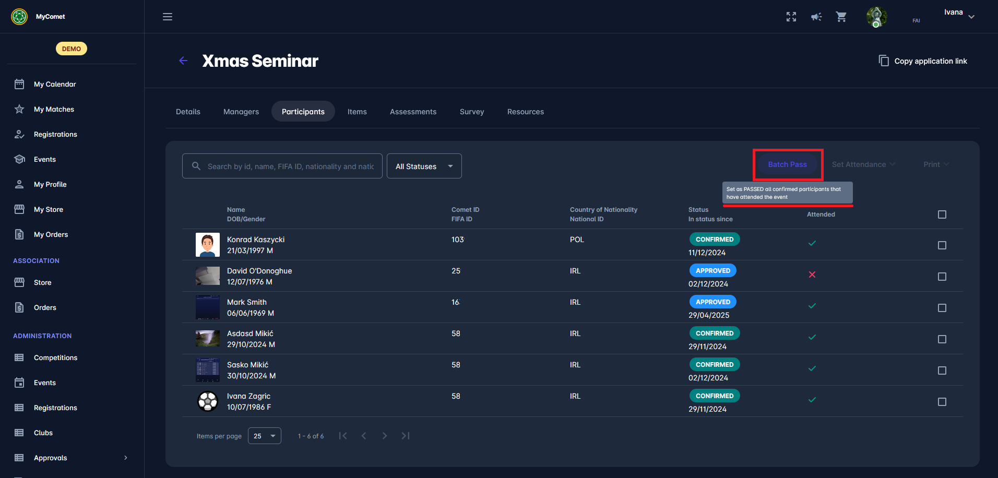Select Ivana Zagric's row checkbox

[942, 402]
